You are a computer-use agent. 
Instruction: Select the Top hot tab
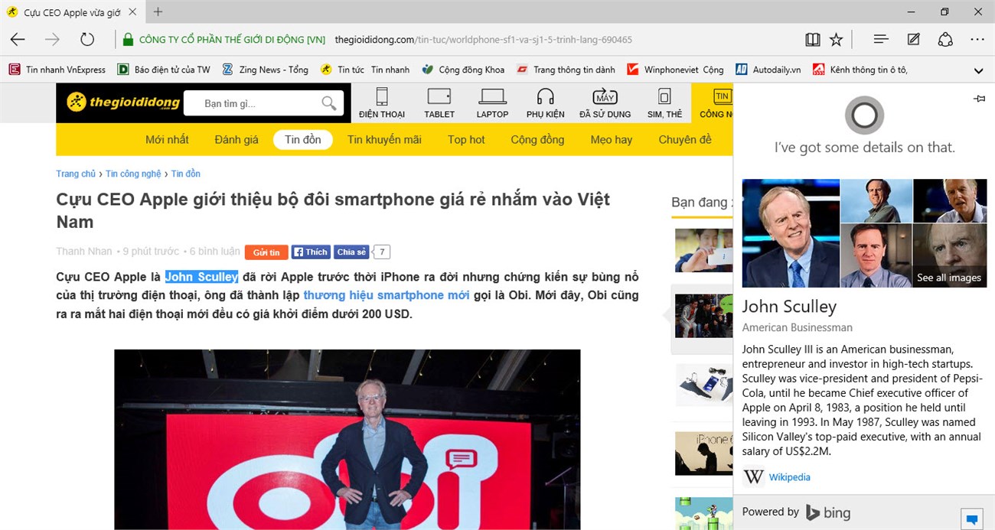tap(466, 139)
